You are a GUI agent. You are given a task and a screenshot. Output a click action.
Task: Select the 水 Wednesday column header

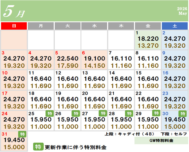(x=94, y=26)
